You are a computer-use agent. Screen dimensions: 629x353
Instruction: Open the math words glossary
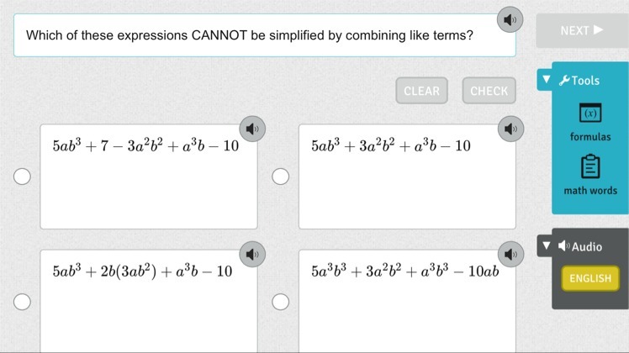(x=590, y=175)
